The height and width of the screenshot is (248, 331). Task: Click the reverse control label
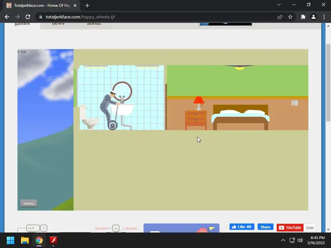coord(131,228)
